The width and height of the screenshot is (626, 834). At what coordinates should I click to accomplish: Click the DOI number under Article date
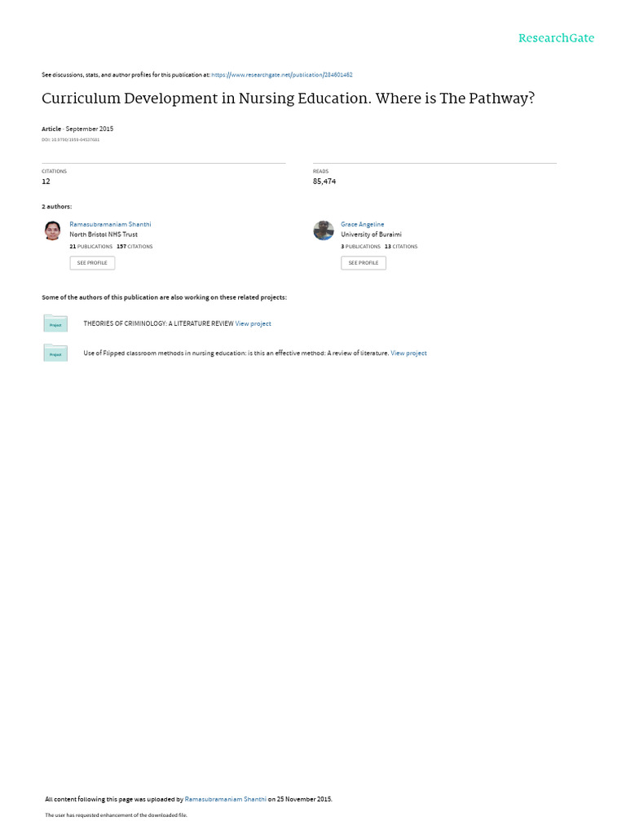click(x=70, y=140)
